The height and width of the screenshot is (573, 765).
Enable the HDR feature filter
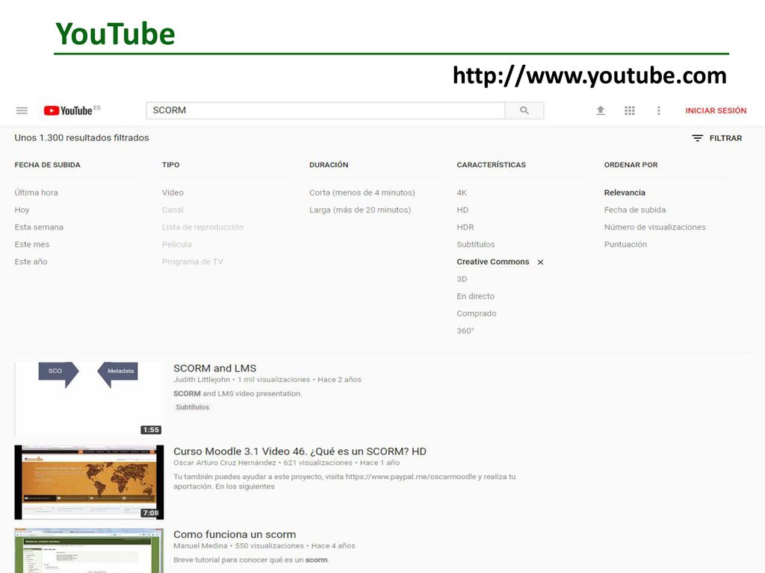click(465, 227)
